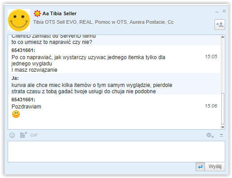
Task: Click the Pozdrawiam message
Action: [x=26, y=107]
